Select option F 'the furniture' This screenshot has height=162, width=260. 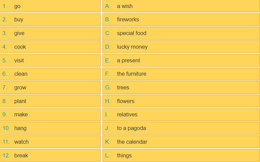(x=181, y=74)
